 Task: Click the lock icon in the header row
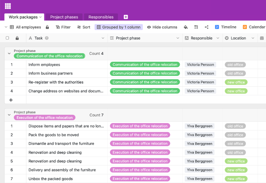pyautogui.click(x=17, y=38)
